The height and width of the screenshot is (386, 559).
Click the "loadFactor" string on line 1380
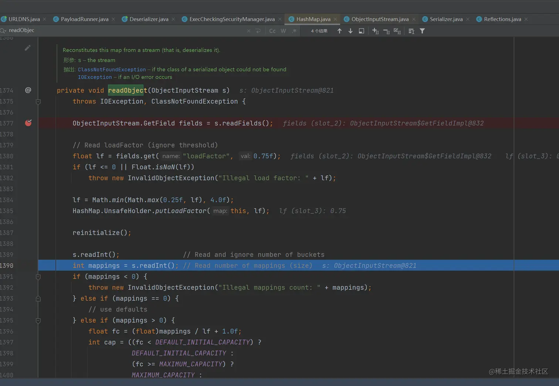pos(206,156)
